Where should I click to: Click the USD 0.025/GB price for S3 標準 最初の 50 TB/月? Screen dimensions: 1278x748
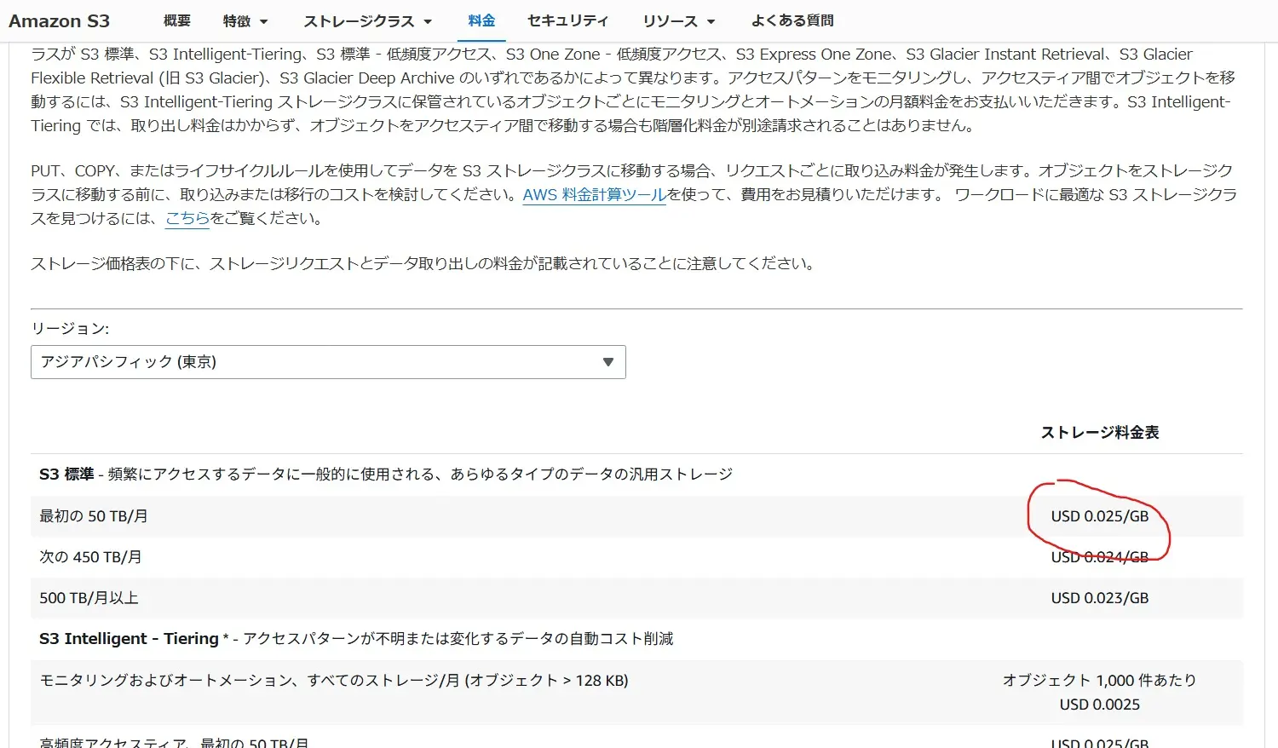point(1100,516)
